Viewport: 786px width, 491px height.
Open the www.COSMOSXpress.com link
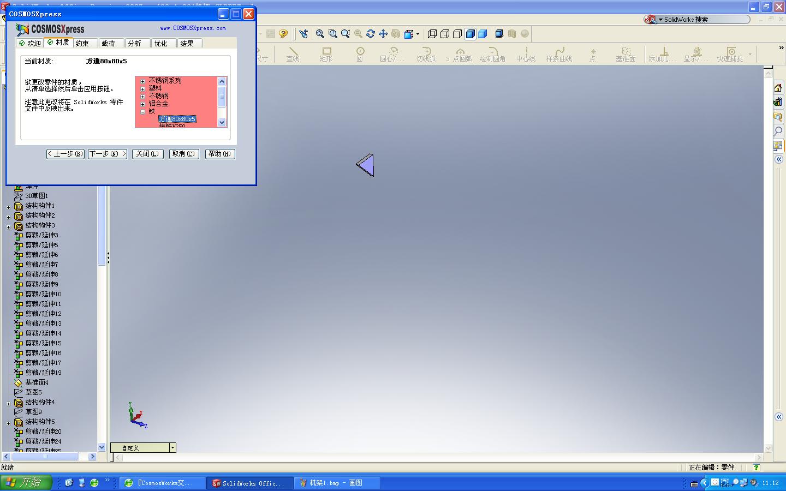pyautogui.click(x=193, y=28)
